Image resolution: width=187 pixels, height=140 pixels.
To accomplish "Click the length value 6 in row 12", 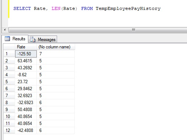I will [x=56, y=130].
